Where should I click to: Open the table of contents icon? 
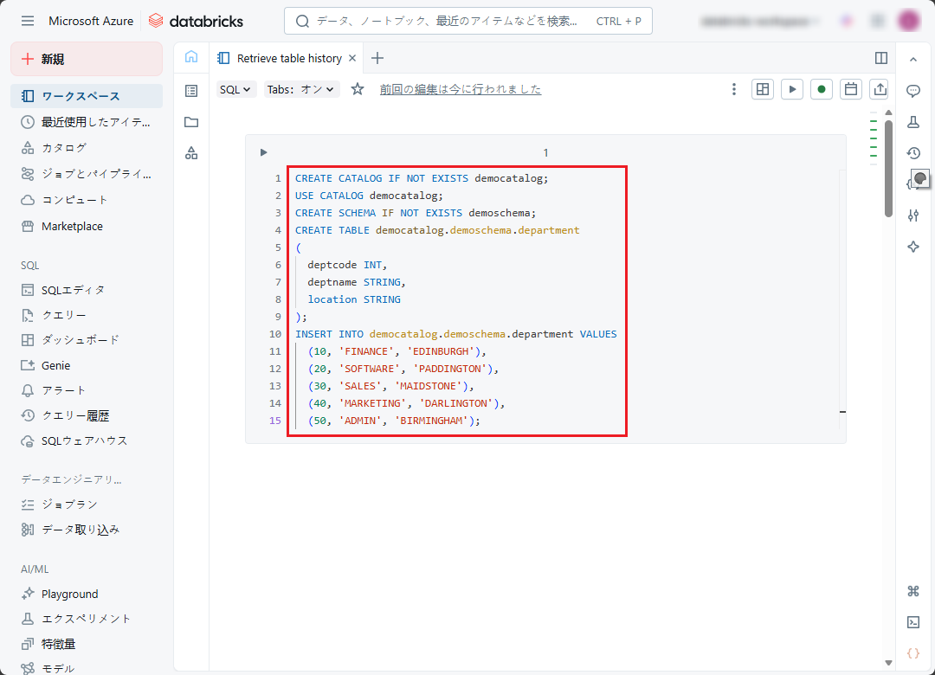(191, 91)
